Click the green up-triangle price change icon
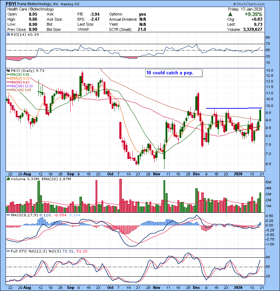Image resolution: width=280 pixels, height=291 pixels. coord(230,14)
